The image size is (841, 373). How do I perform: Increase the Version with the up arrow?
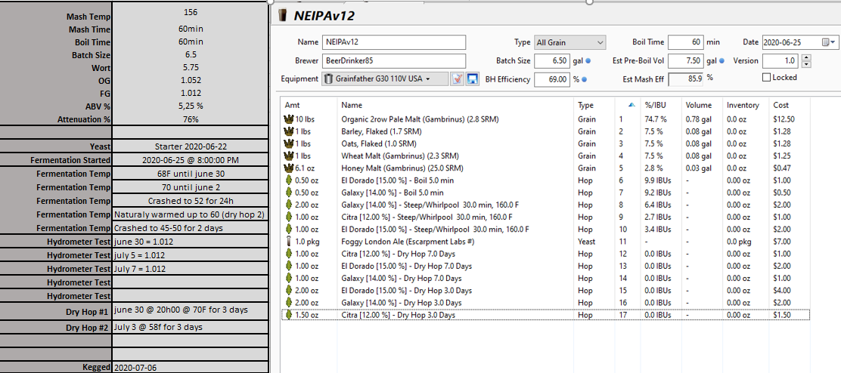coord(807,57)
